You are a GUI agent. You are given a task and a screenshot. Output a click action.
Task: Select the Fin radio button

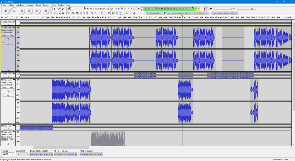pos(55,151)
